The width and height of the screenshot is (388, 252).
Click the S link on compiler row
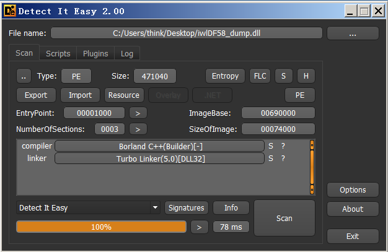(271, 146)
